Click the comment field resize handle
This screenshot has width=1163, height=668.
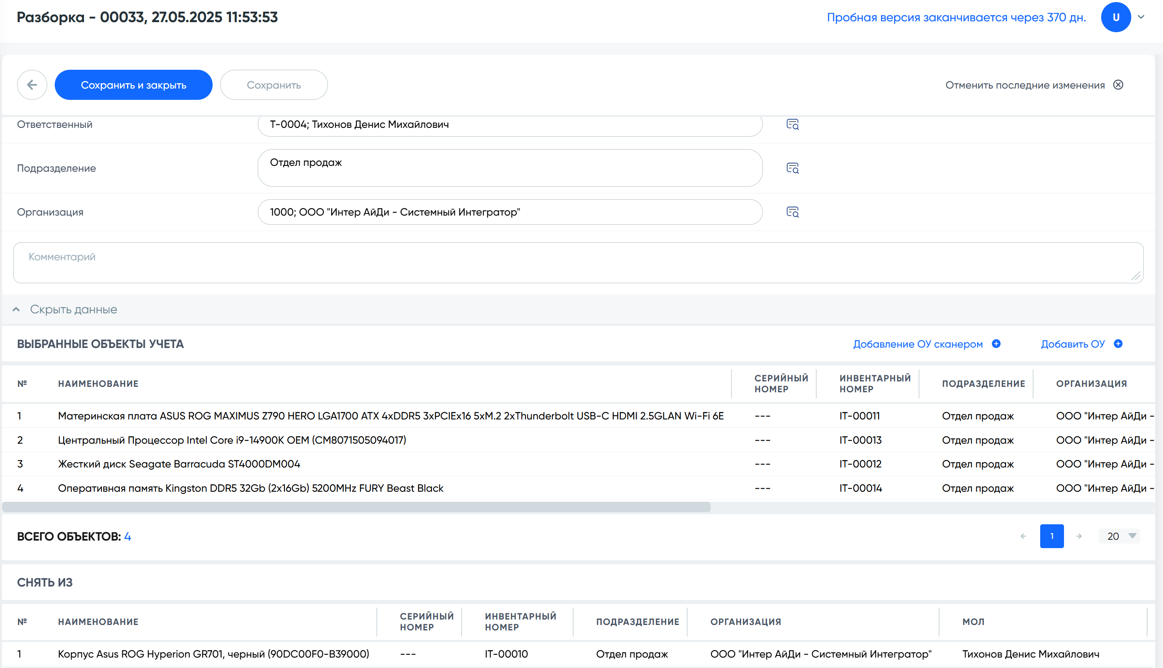(1136, 276)
